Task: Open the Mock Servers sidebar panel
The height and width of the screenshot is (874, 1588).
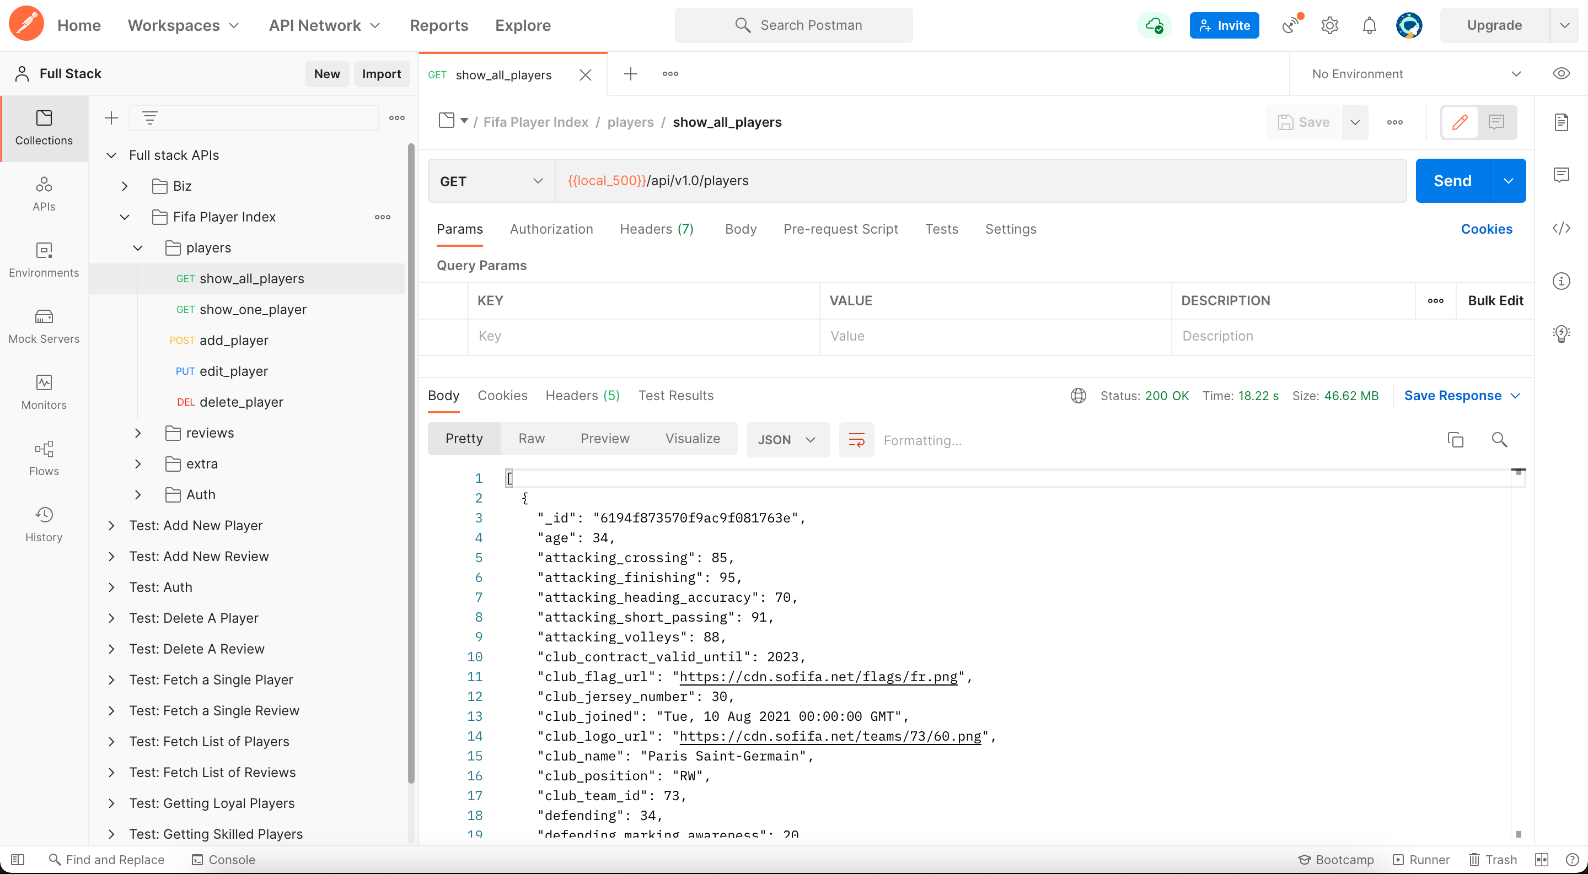Action: pyautogui.click(x=44, y=326)
